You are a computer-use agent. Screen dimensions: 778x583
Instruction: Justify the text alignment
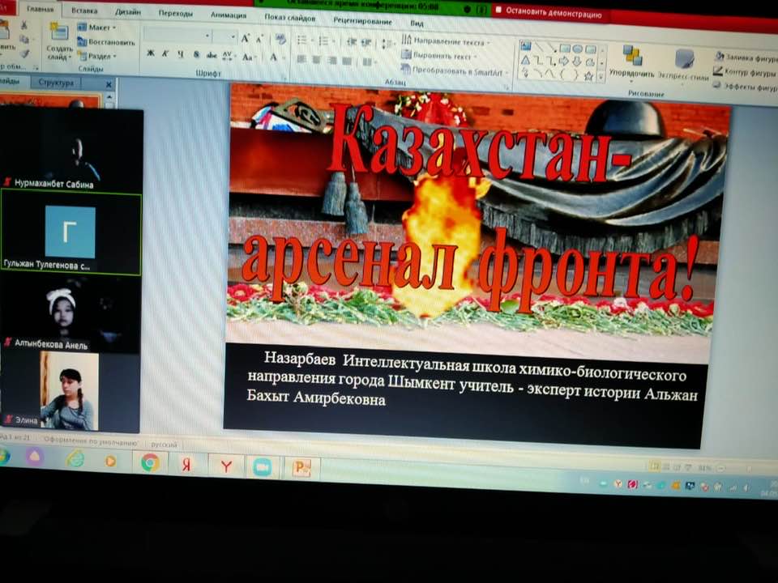tap(348, 61)
